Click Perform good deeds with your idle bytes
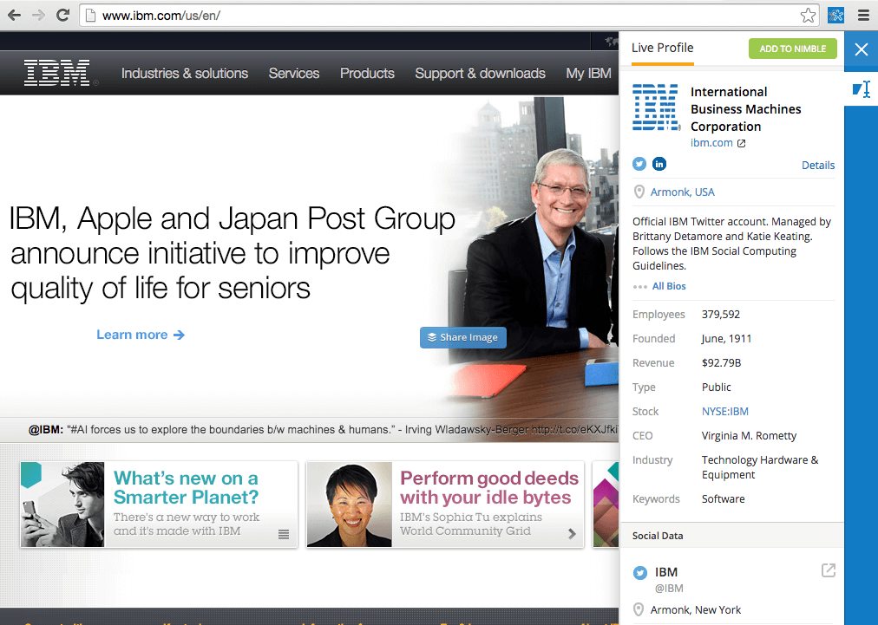878x625 pixels. point(489,487)
